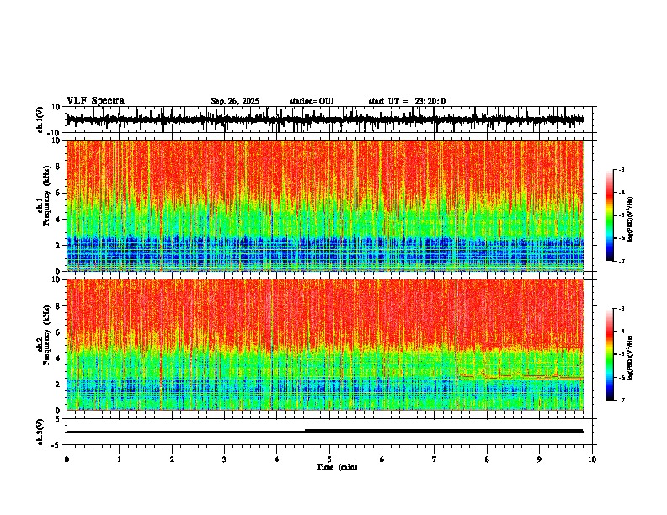
Task: Click the time axis tick label "7"
Action: (435, 459)
